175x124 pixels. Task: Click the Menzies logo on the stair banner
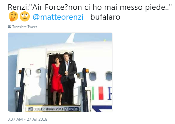[x=72, y=109]
